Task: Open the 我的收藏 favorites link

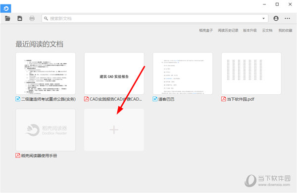Action: pos(285,31)
